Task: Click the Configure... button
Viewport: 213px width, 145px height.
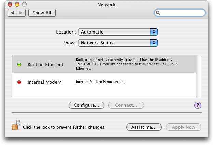Action: tap(86, 105)
